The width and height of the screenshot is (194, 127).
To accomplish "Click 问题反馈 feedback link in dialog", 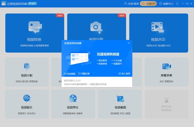I will 84,74.
